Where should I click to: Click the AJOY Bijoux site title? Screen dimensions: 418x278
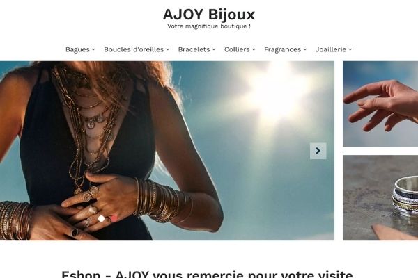pyautogui.click(x=209, y=15)
